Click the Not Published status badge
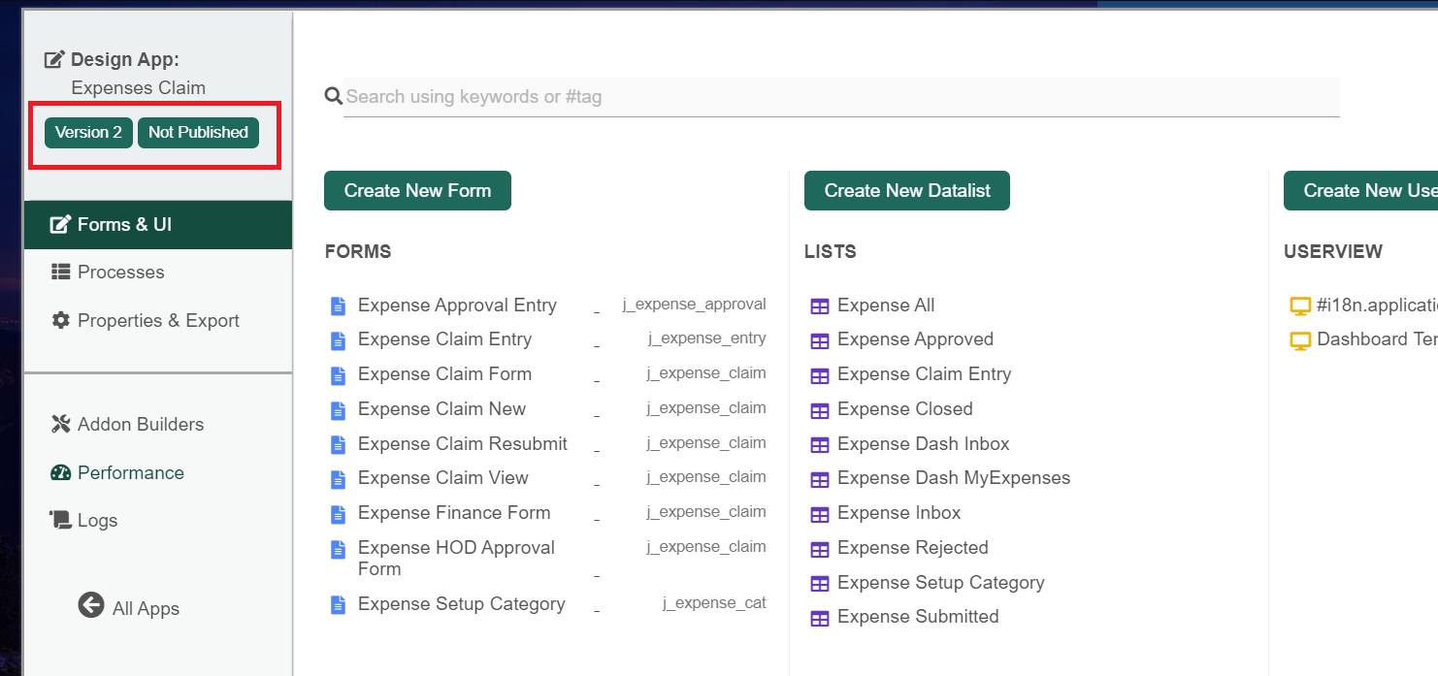Viewport: 1438px width, 676px height. tap(198, 133)
